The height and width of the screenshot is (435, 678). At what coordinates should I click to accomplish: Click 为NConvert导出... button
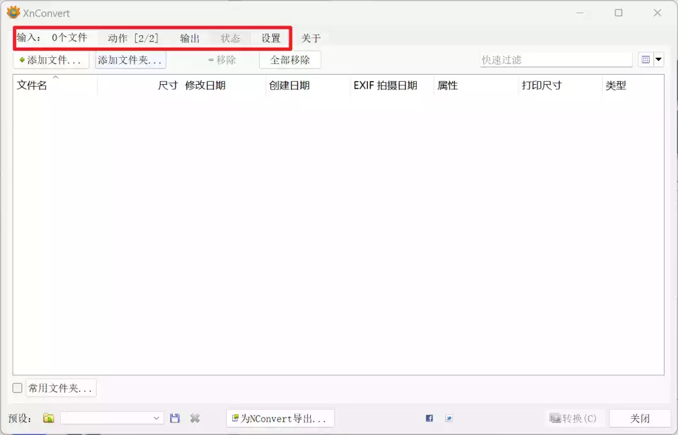[x=280, y=418]
